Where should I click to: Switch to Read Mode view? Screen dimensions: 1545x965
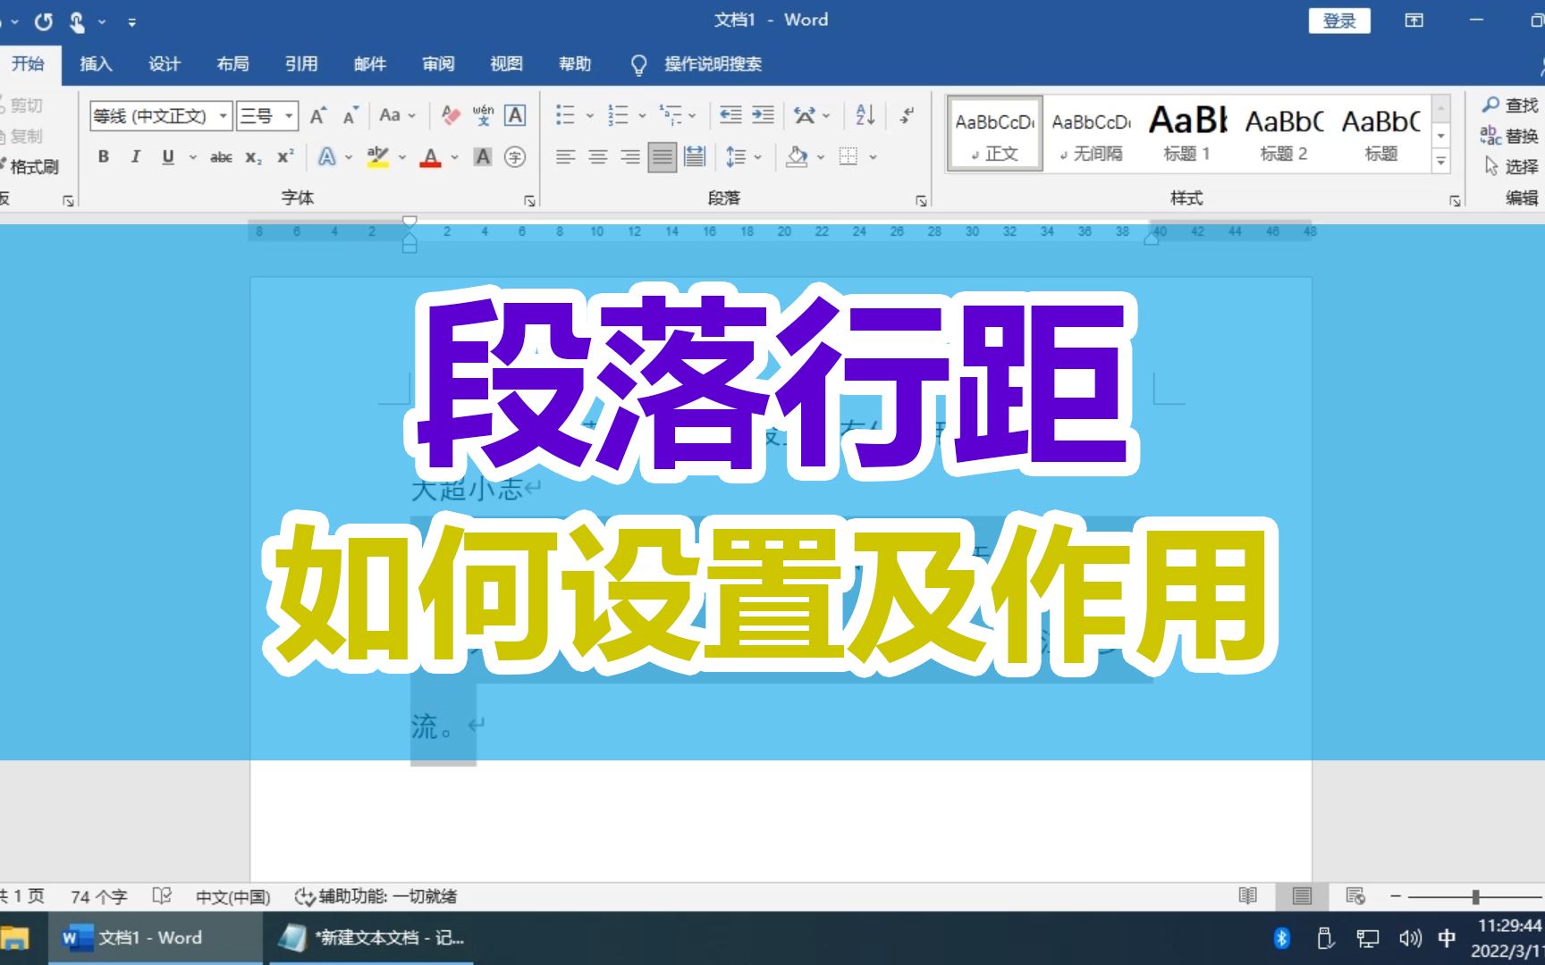[x=1248, y=895]
